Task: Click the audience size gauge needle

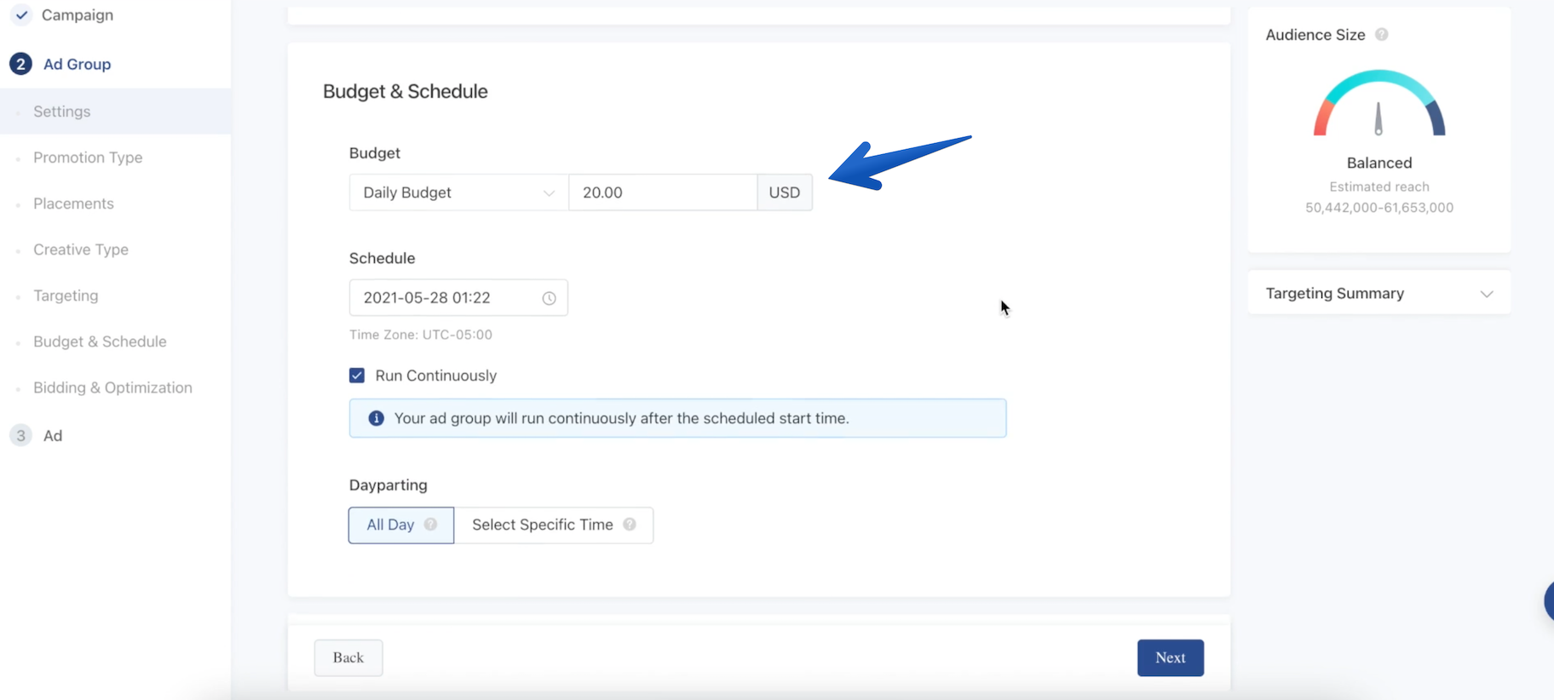Action: [1378, 118]
